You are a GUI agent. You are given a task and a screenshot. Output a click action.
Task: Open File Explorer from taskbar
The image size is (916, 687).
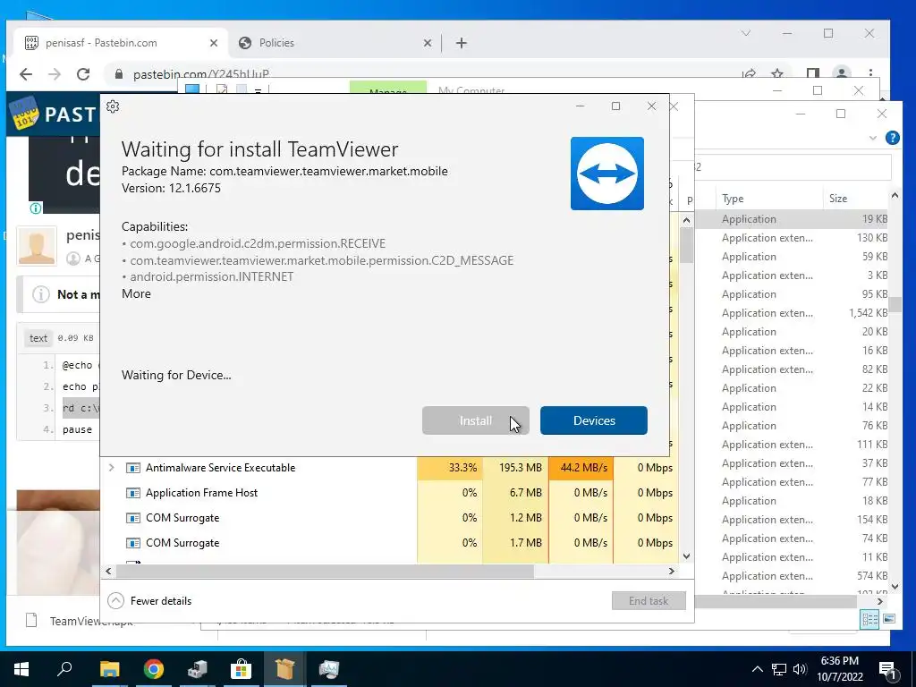[x=109, y=669]
